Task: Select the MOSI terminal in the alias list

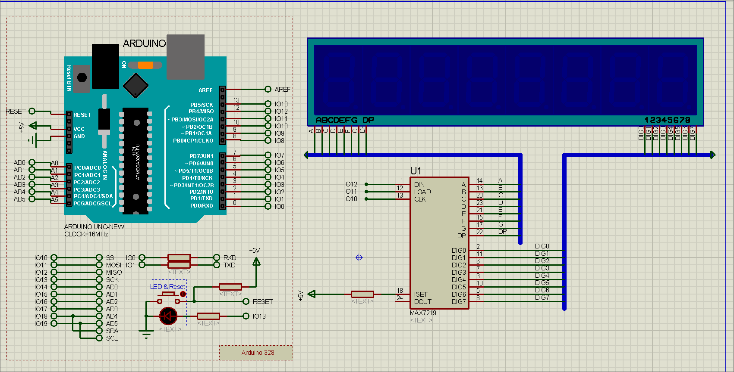Action: 99,265
